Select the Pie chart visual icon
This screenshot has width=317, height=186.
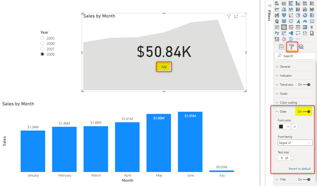click(x=298, y=15)
